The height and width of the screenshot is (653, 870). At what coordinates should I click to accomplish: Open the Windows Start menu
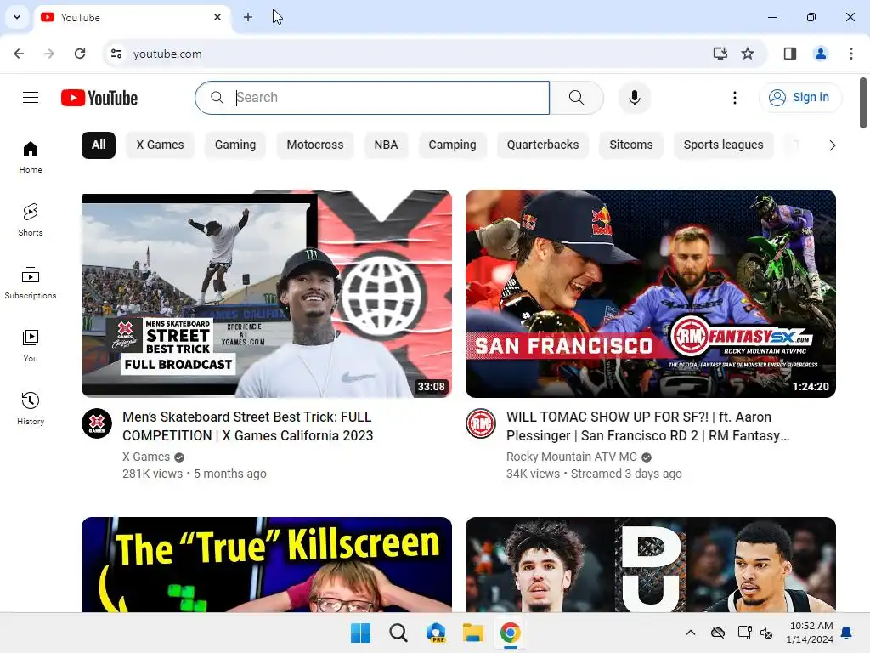pyautogui.click(x=360, y=633)
